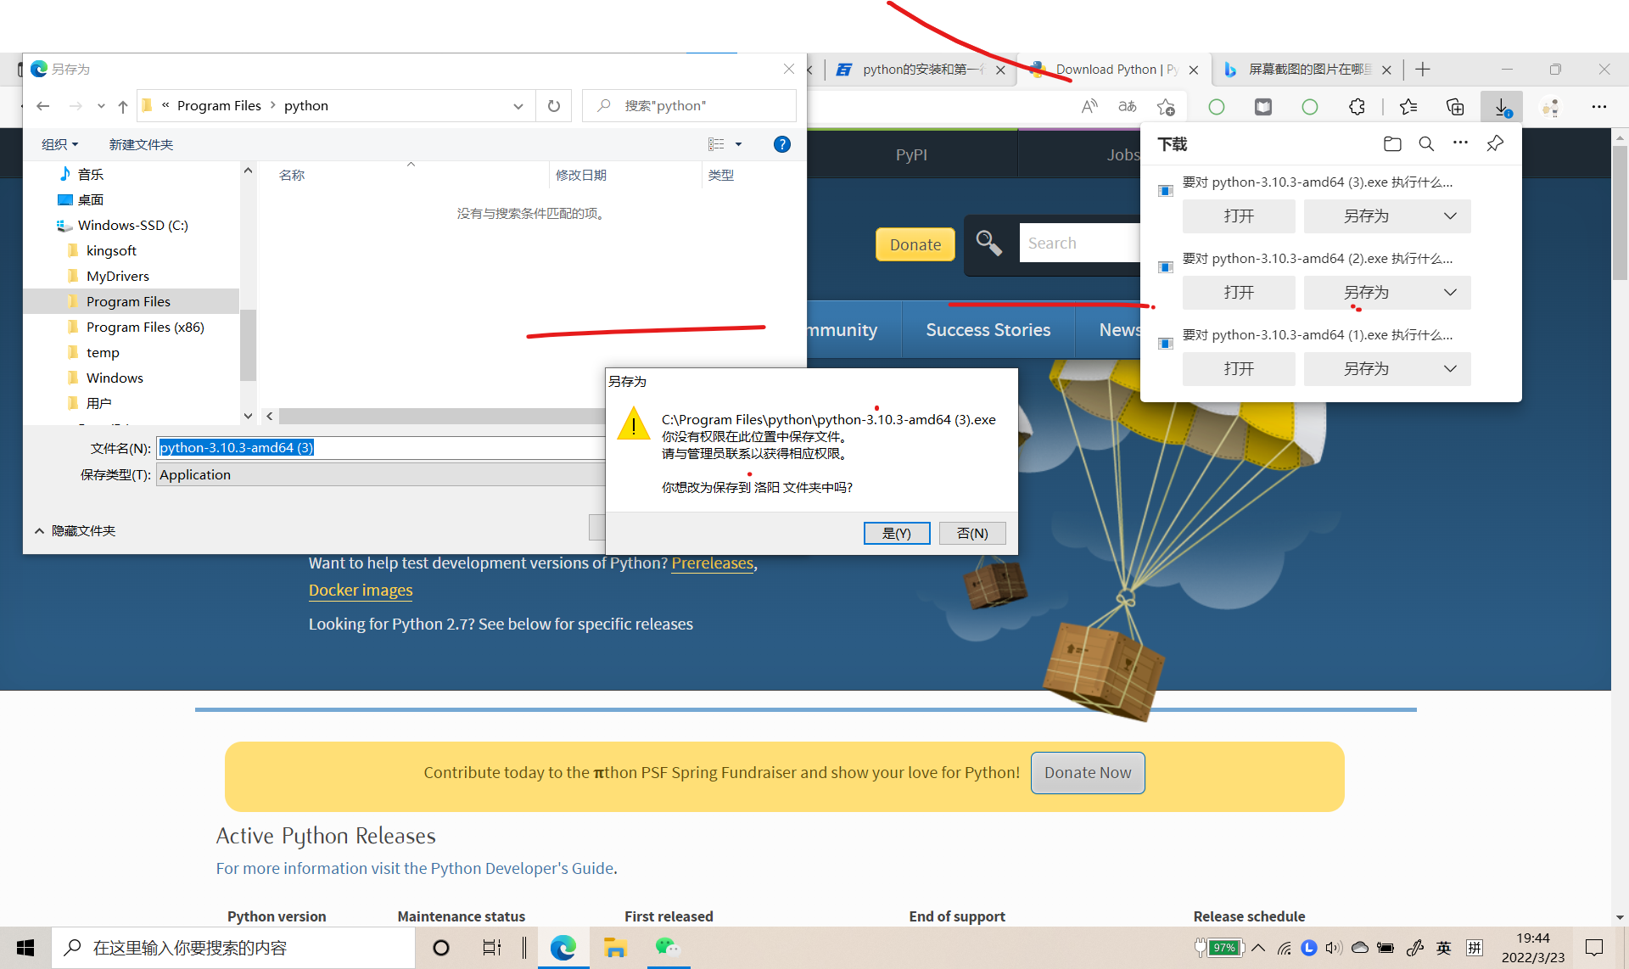Image resolution: width=1629 pixels, height=969 pixels.
Task: Open view options dropdown arrow
Action: point(738,144)
